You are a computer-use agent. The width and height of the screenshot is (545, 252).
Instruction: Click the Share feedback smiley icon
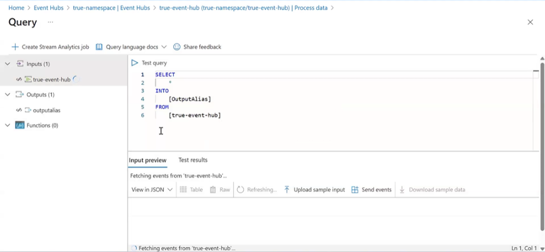point(177,47)
